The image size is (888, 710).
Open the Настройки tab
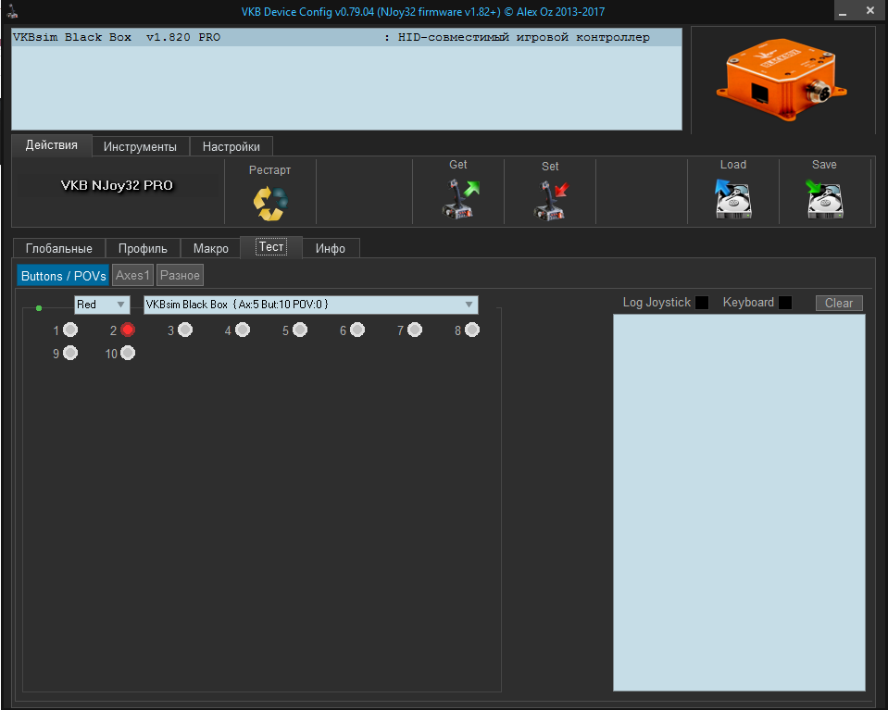(231, 146)
